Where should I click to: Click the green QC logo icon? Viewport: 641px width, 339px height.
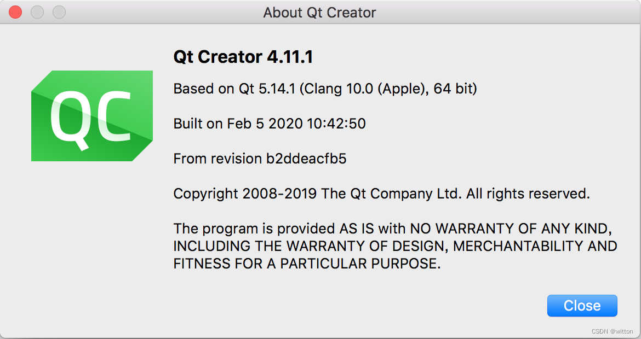[x=91, y=116]
